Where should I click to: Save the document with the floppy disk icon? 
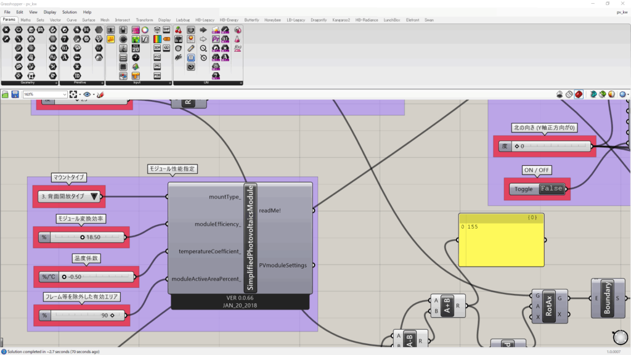coord(15,94)
